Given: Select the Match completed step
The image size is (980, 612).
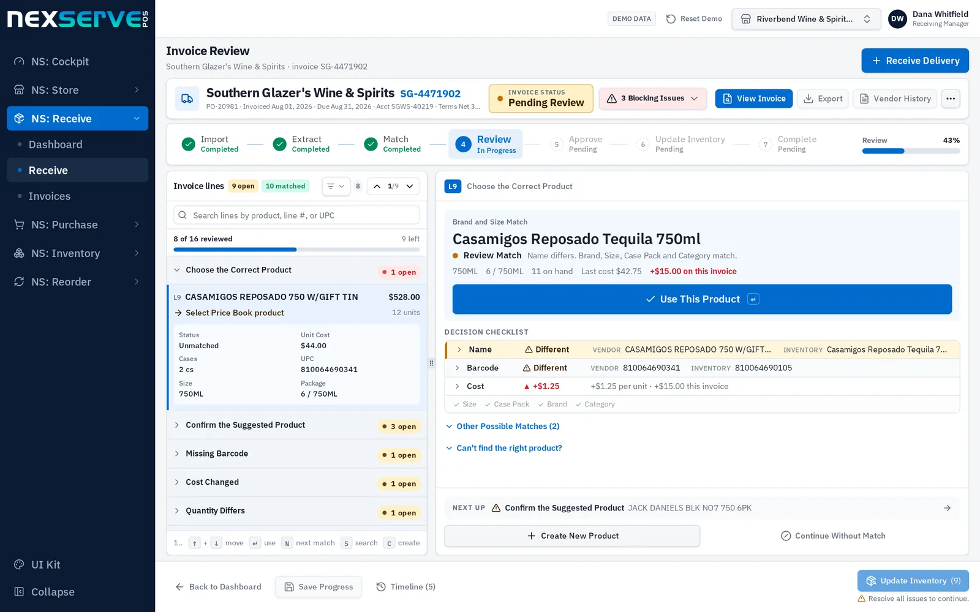Looking at the screenshot, I should point(393,144).
